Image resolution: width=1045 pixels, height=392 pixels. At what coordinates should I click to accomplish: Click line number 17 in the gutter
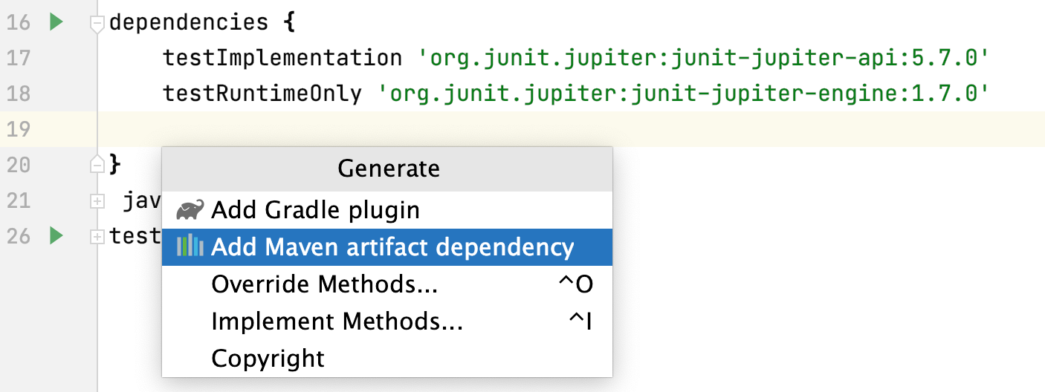pyautogui.click(x=18, y=58)
